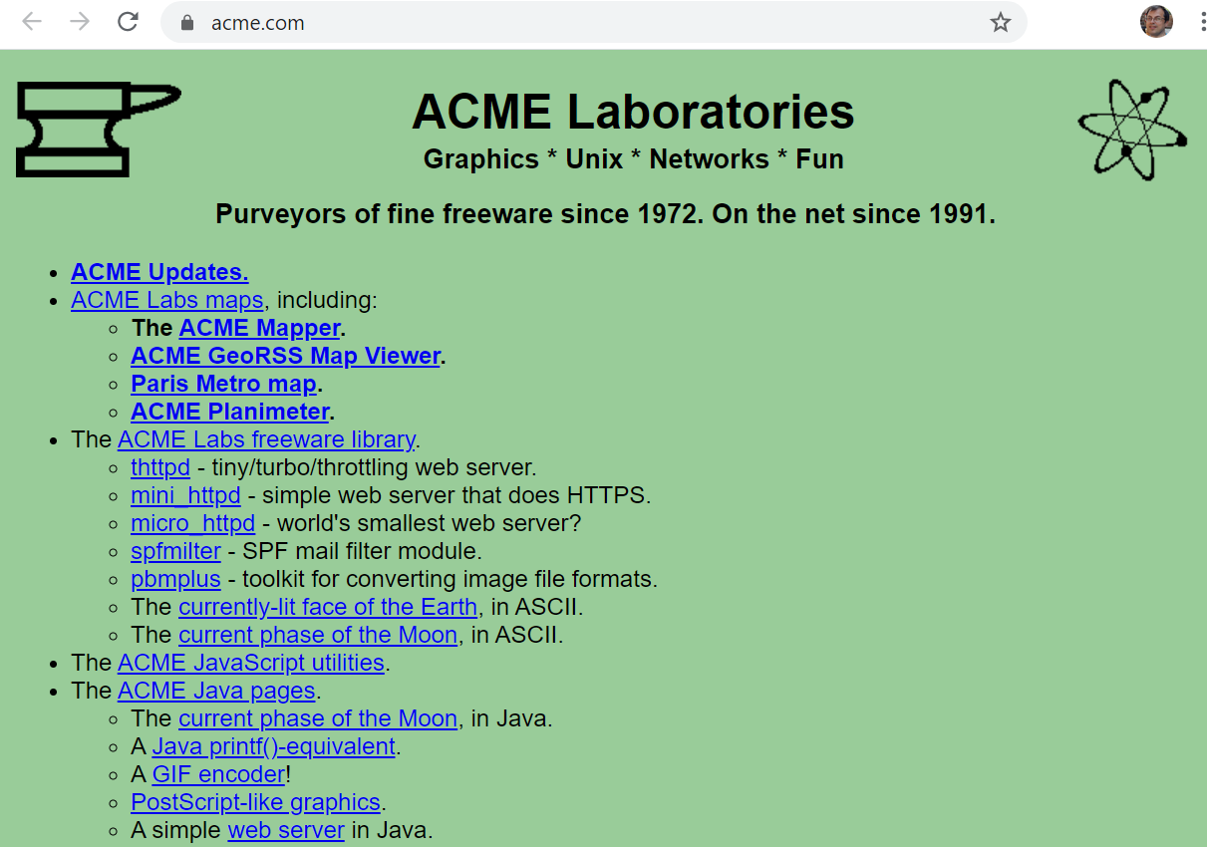Click the browser forward arrow
Screen dimensions: 1207x847
[80, 22]
